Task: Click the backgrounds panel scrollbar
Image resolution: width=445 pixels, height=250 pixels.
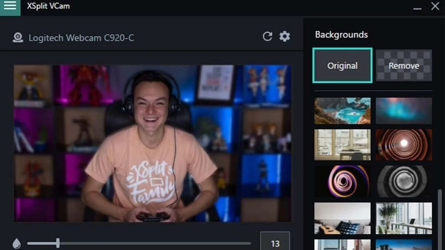Action: (440, 220)
